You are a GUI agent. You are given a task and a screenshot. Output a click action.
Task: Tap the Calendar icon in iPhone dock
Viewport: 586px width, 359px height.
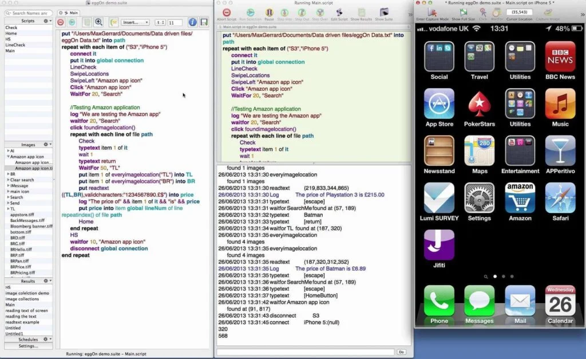560,305
